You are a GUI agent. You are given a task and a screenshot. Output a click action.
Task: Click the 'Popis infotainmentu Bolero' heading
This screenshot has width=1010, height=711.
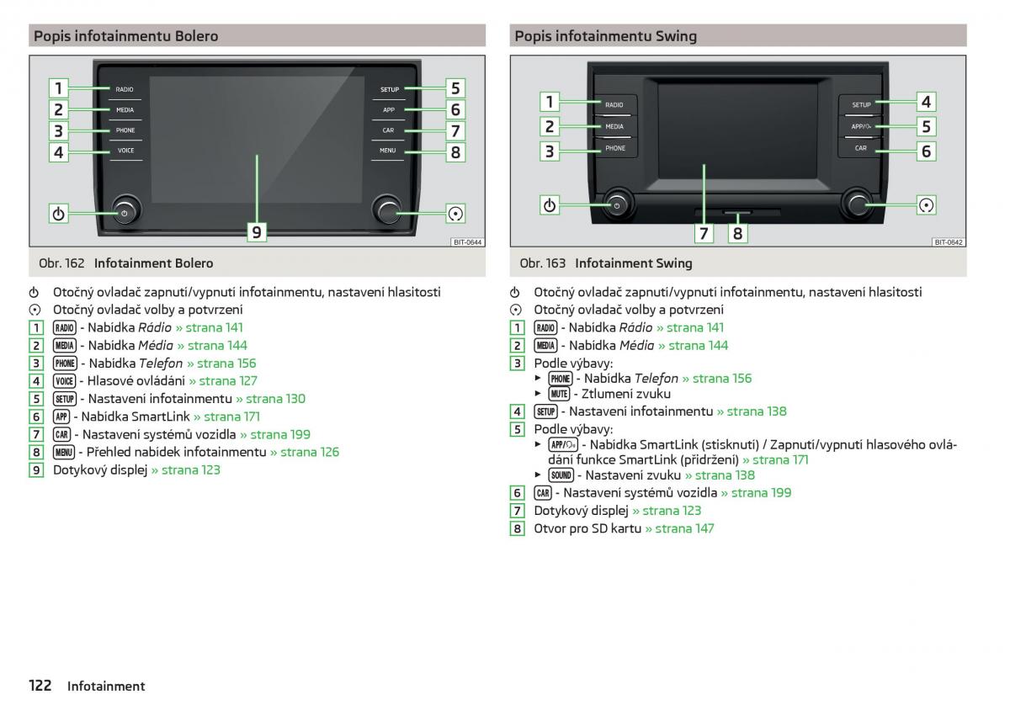tap(125, 36)
